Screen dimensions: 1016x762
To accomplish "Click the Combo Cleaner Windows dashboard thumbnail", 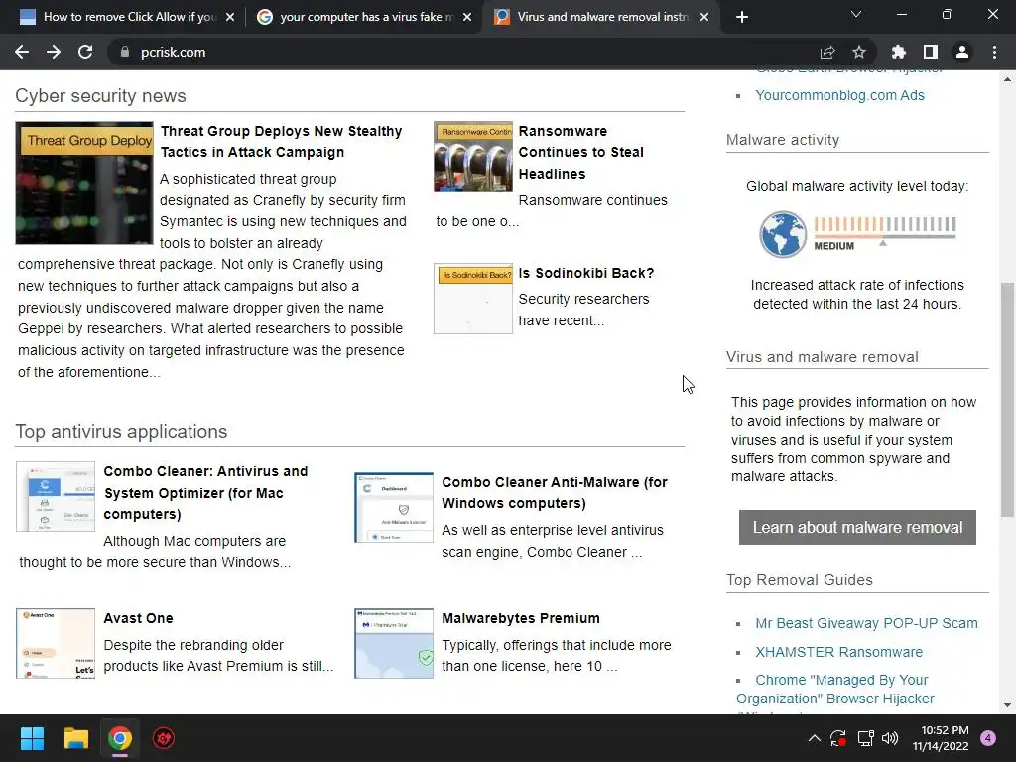I will coord(394,507).
